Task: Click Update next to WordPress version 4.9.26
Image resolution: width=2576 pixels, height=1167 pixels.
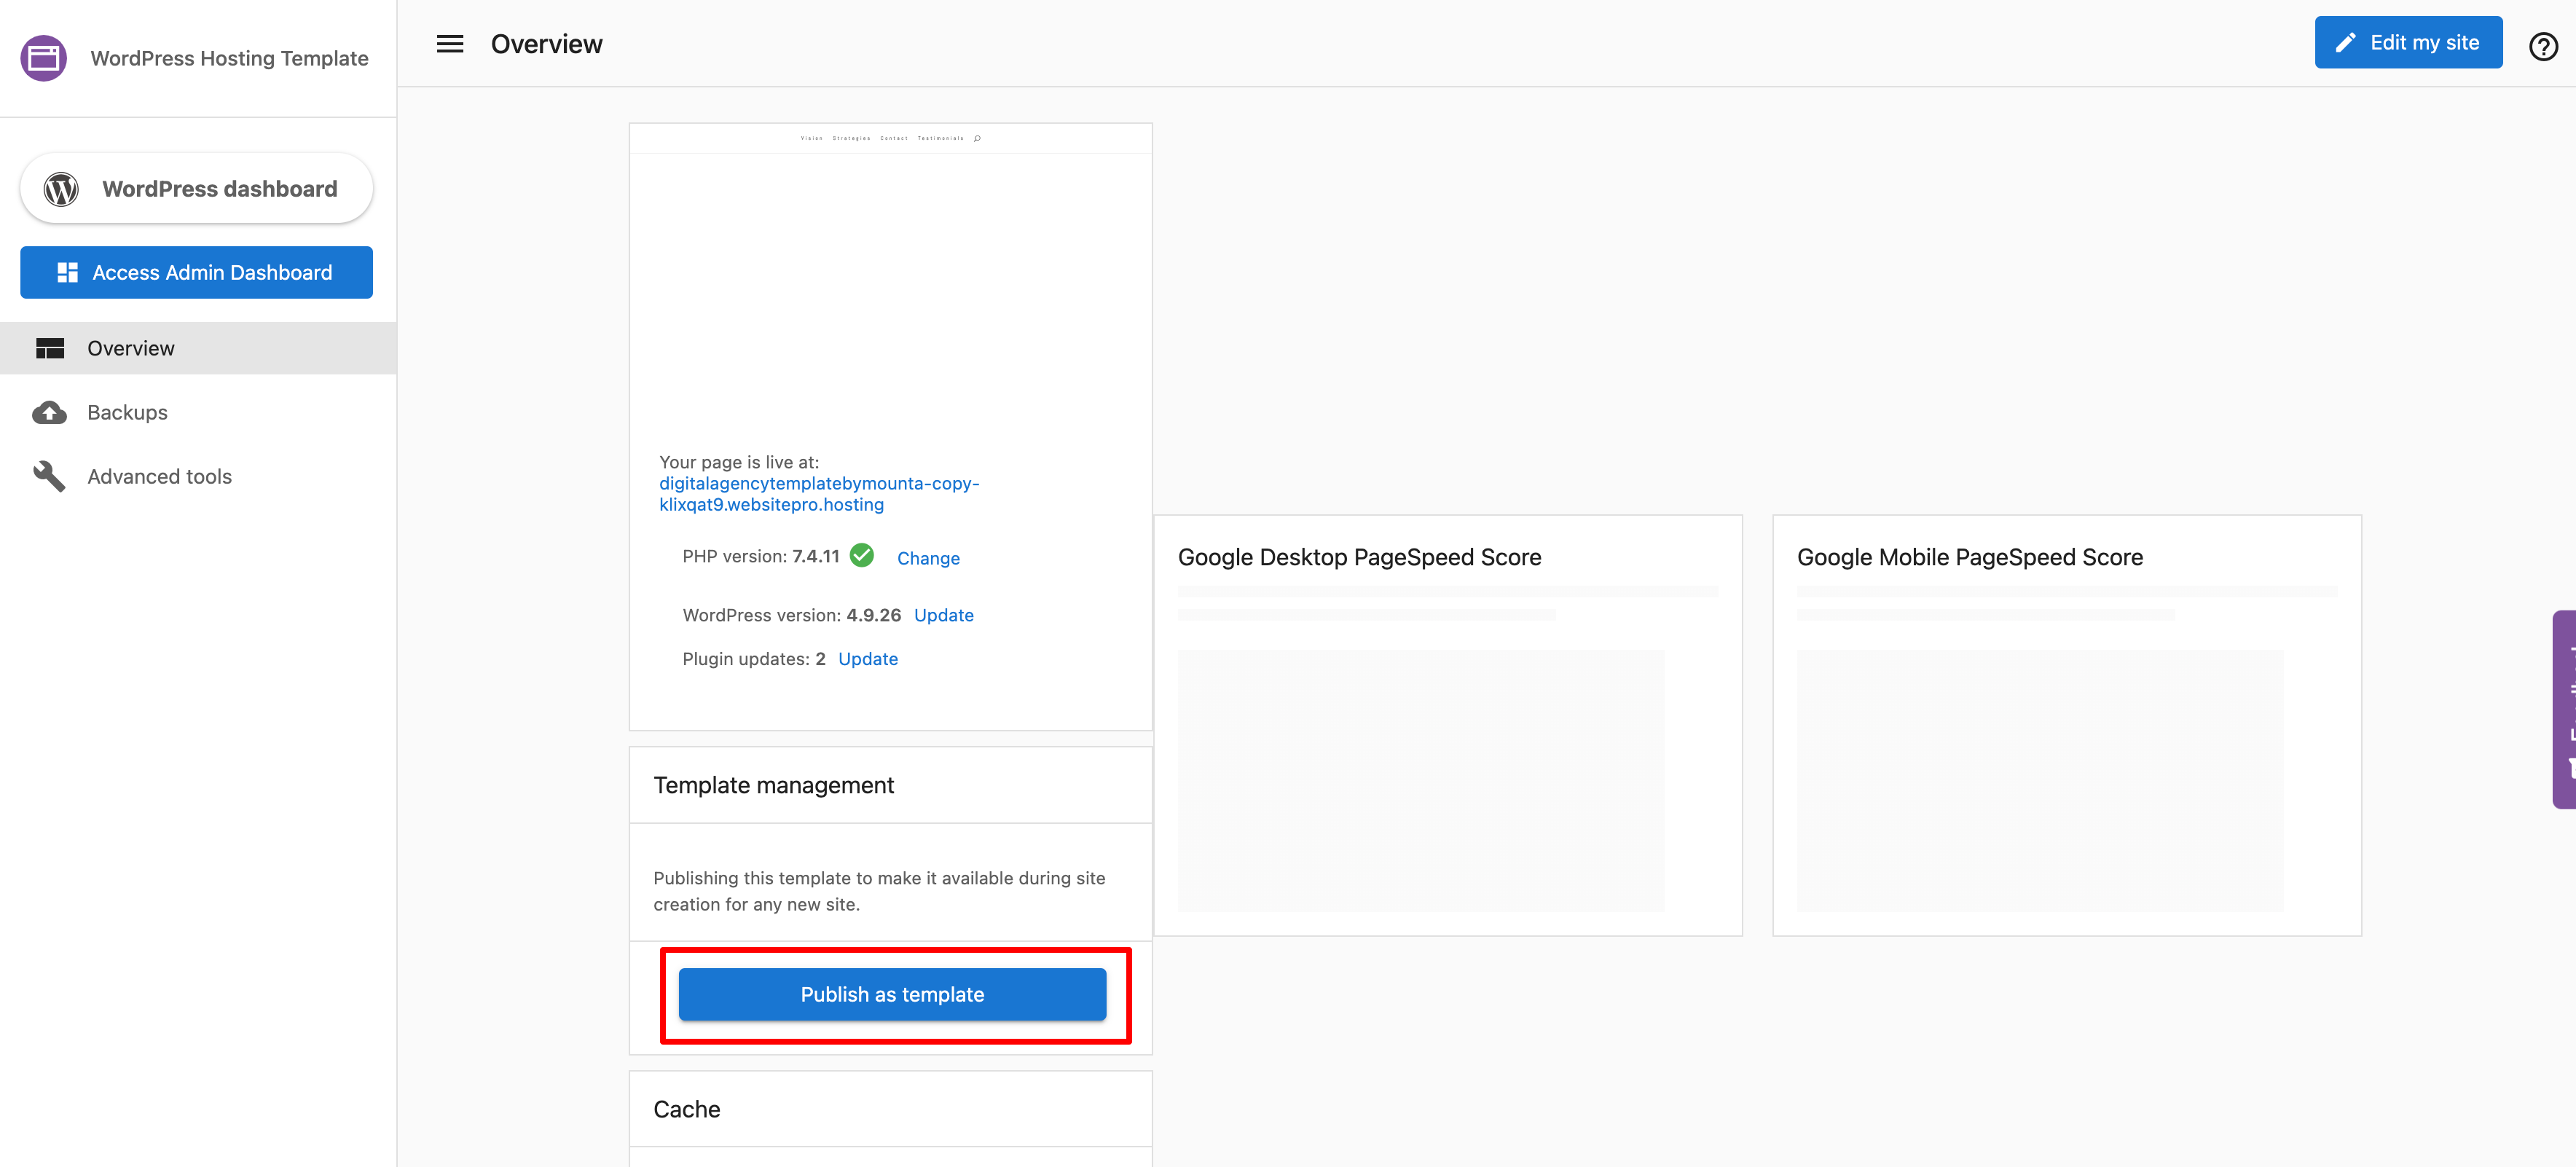Action: (x=943, y=615)
